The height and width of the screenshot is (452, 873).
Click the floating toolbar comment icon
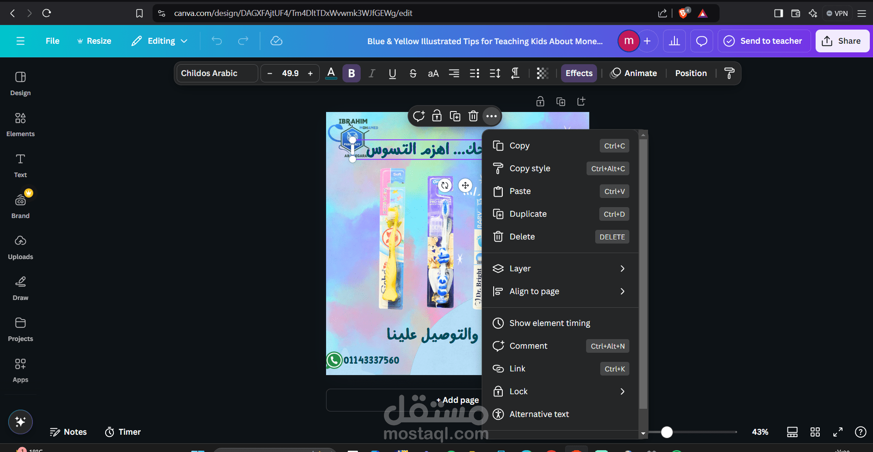(419, 116)
